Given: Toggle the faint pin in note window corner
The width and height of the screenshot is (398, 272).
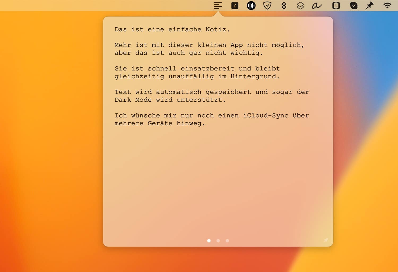Looking at the screenshot, I should (326, 240).
